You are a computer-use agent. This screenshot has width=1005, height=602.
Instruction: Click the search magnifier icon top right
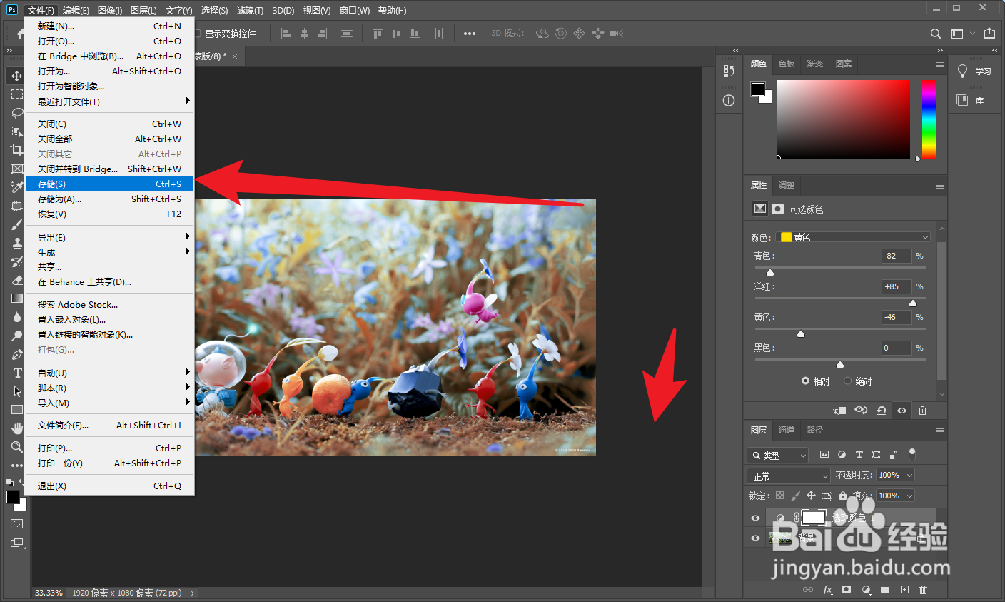click(935, 34)
